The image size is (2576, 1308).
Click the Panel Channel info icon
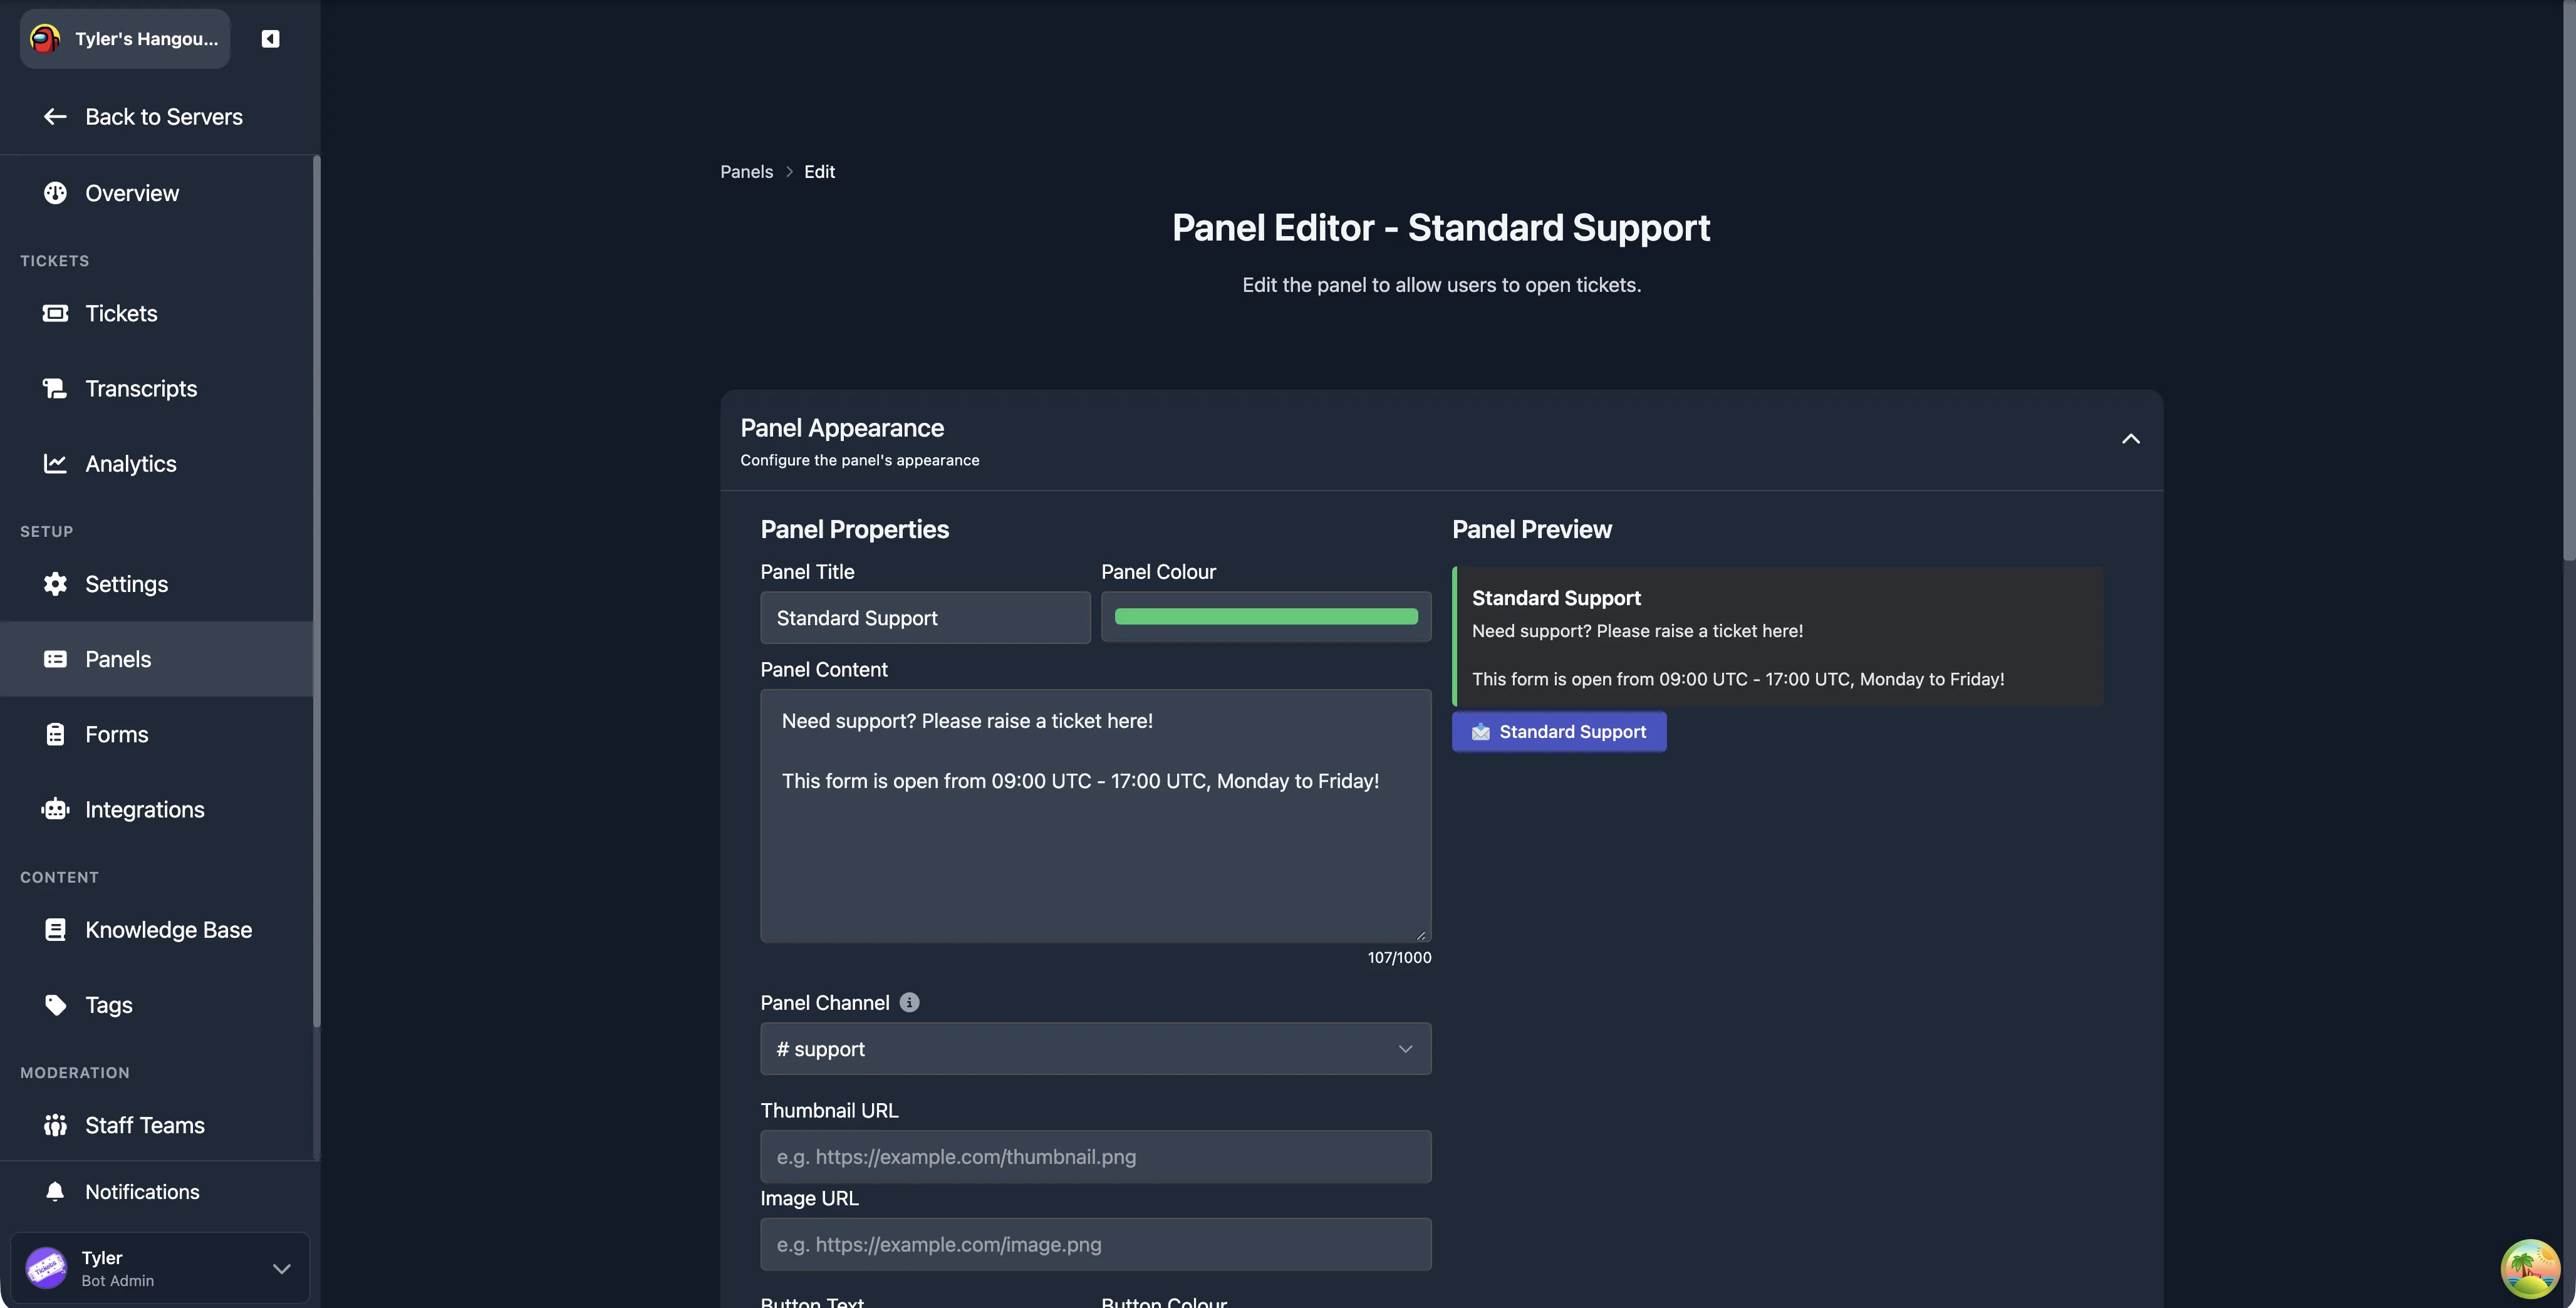click(909, 1002)
